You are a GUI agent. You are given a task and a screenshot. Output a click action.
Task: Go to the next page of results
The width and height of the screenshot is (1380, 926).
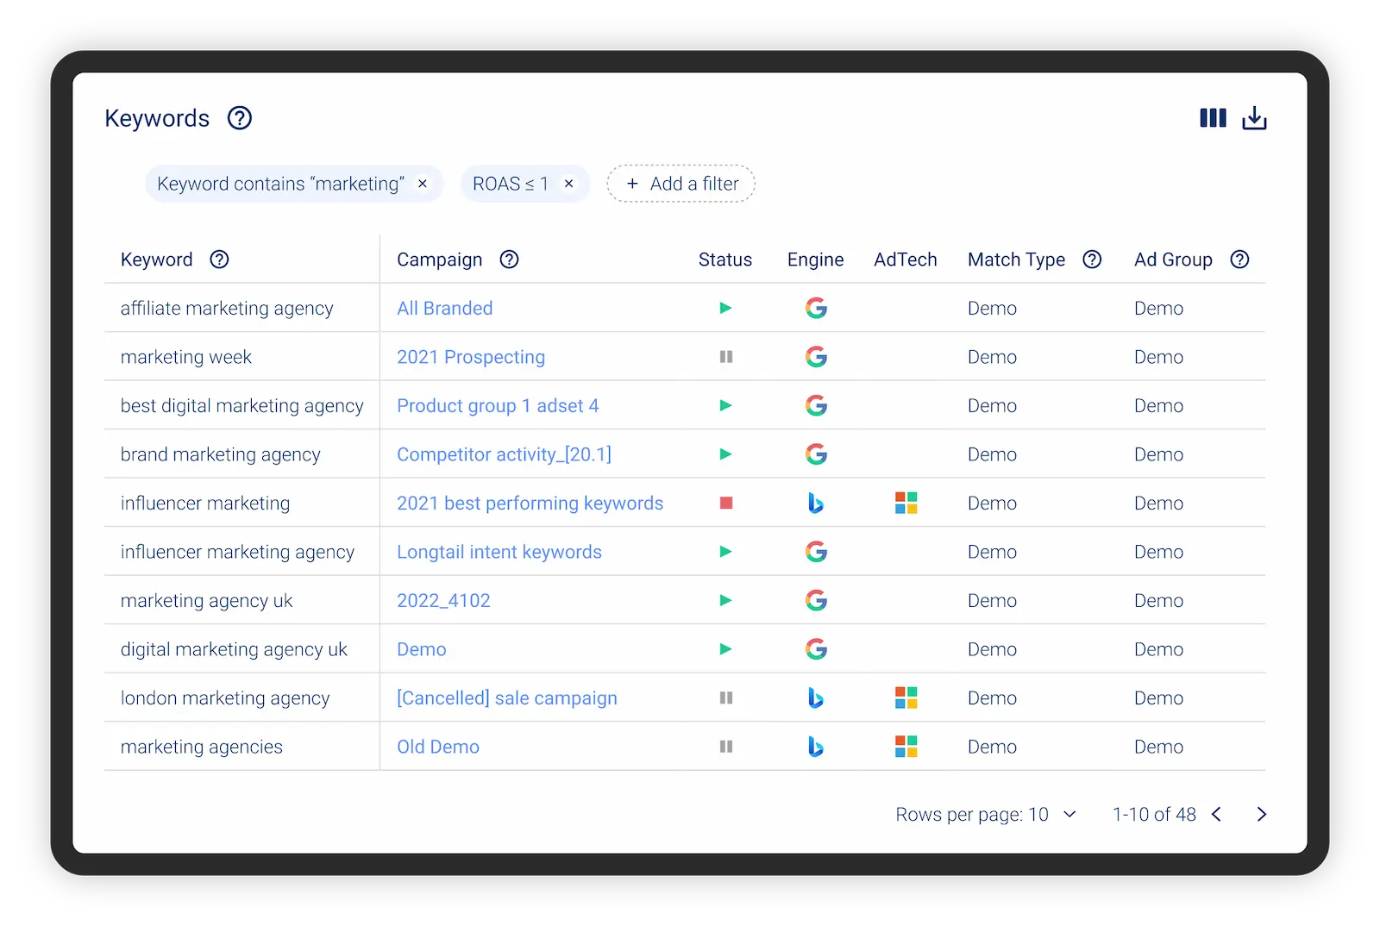coord(1262,815)
